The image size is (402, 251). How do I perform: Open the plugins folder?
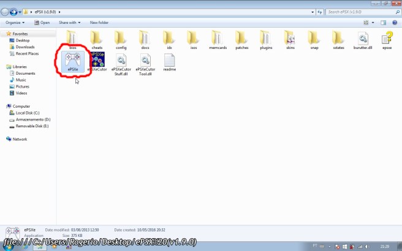266,39
